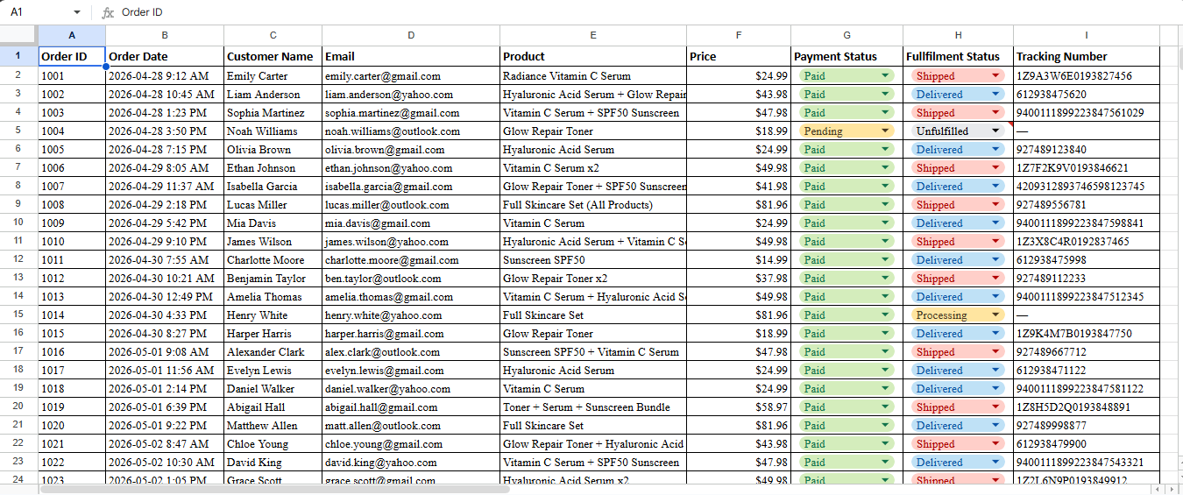1183x495 pixels.
Task: Click the horizontal scrollbar's right arrow
Action: pyautogui.click(x=1170, y=489)
